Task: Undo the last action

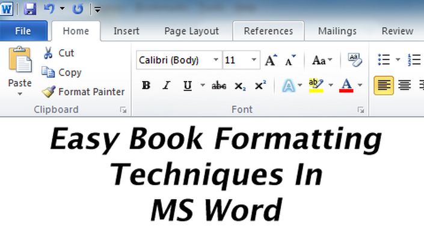Action: coord(49,9)
